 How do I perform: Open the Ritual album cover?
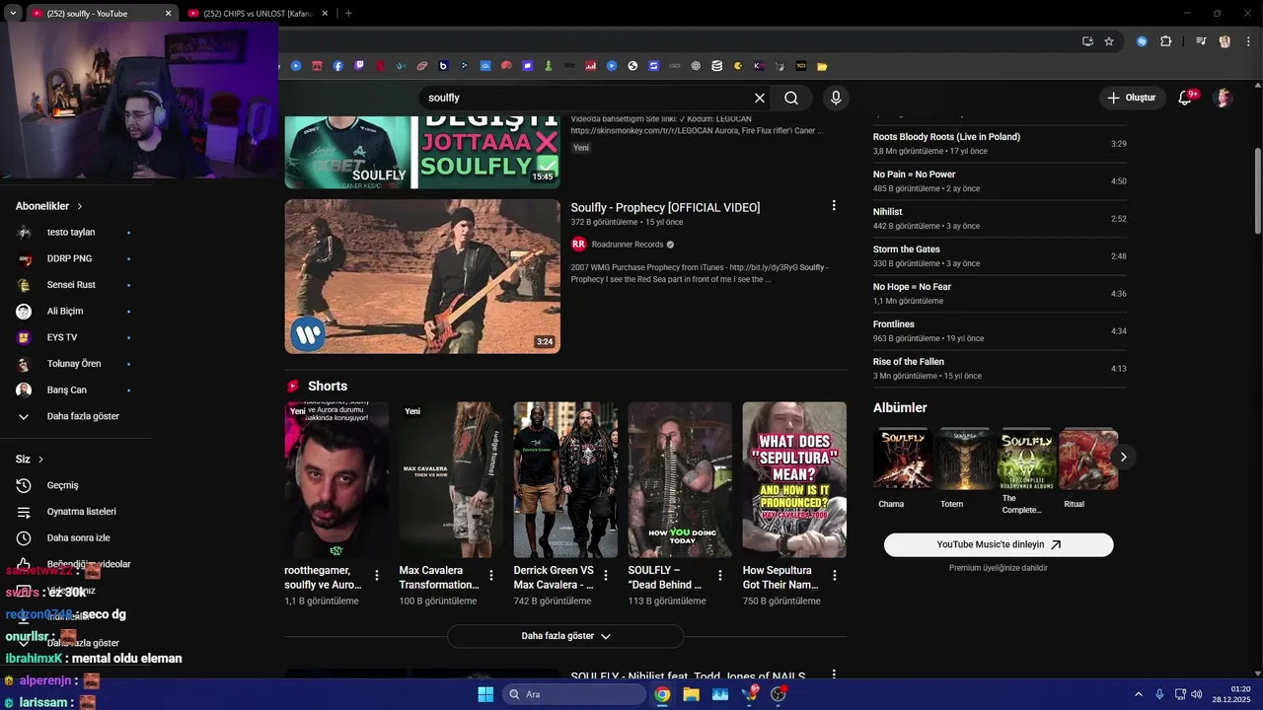1088,459
